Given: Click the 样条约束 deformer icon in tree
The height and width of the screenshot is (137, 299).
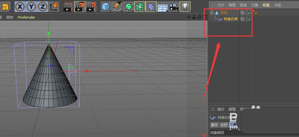Looking at the screenshot, I should click(220, 19).
